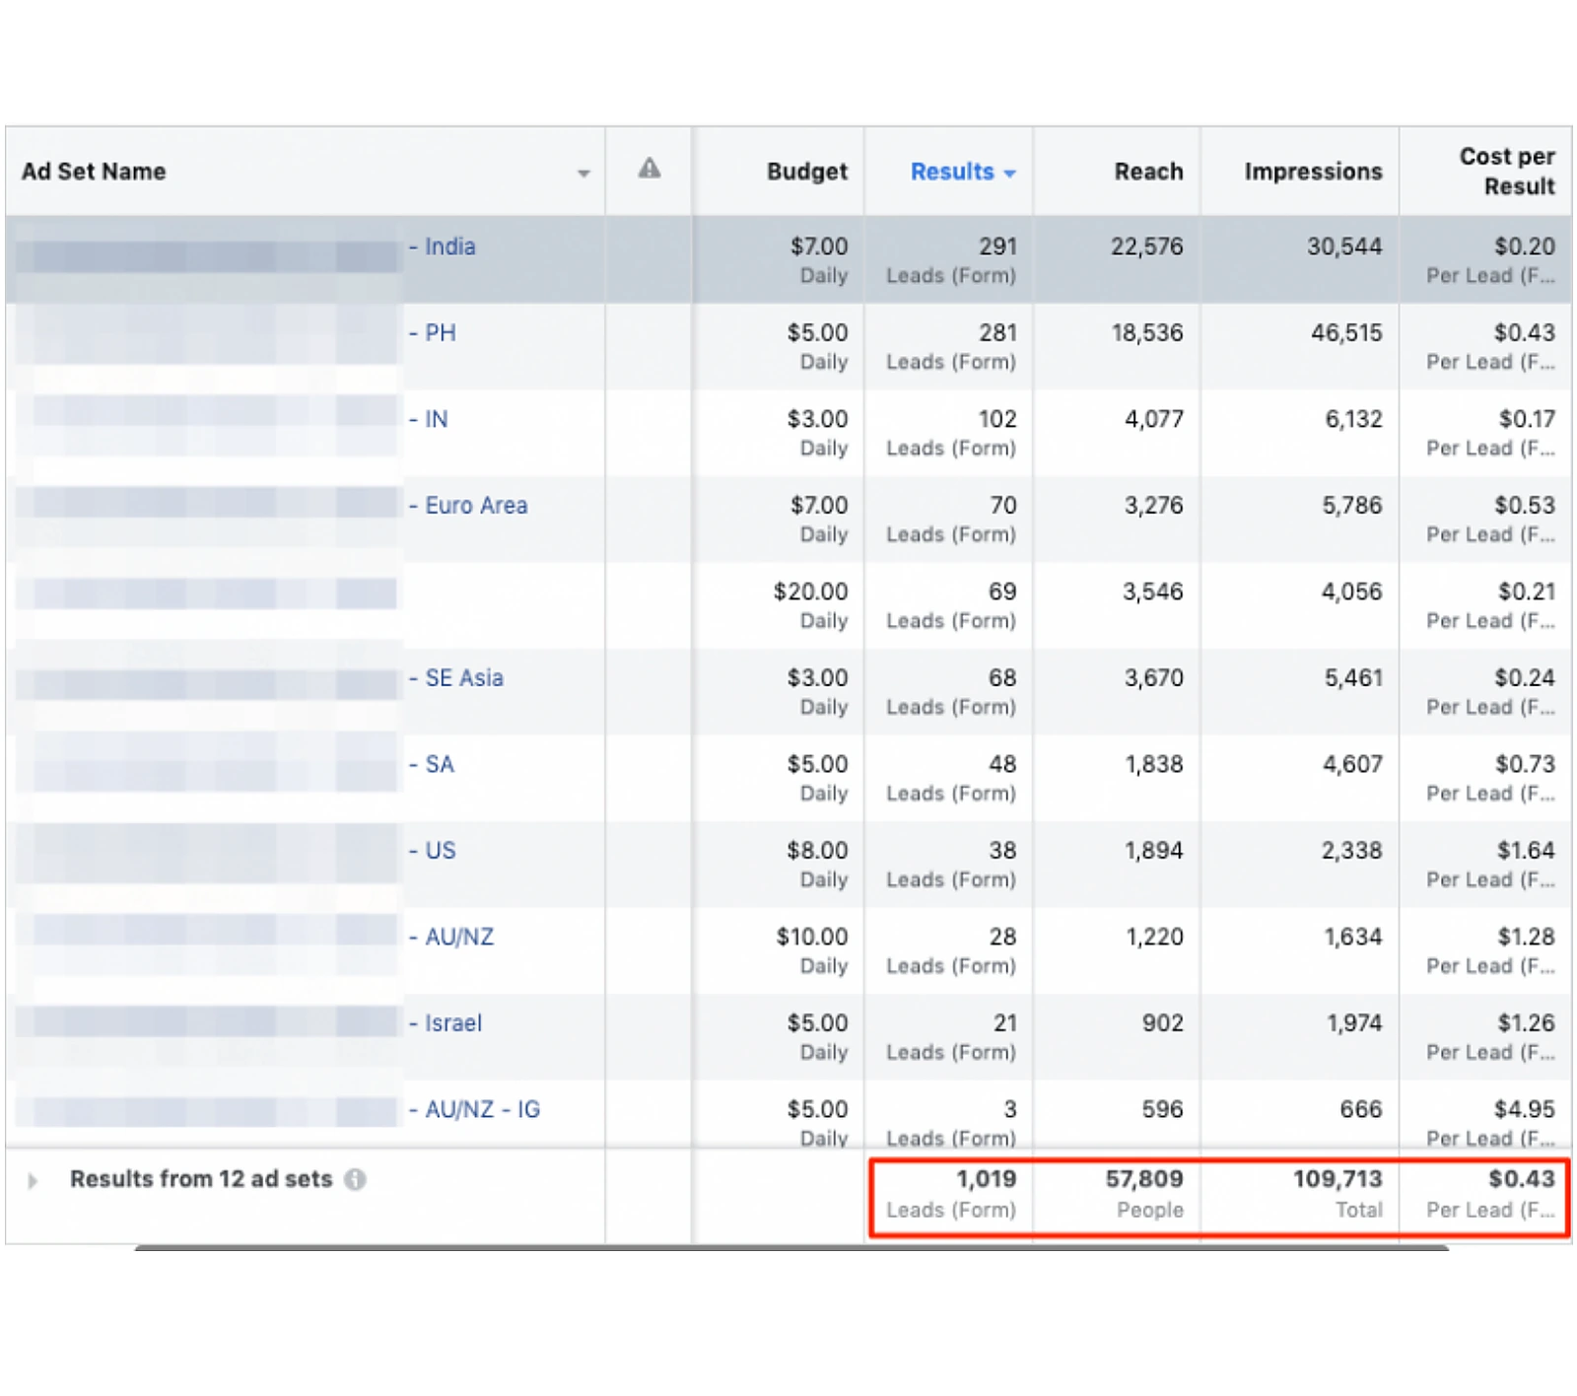Viewport: 1577px width, 1396px height.
Task: Click the 22,576 reach value
Action: point(1146,246)
